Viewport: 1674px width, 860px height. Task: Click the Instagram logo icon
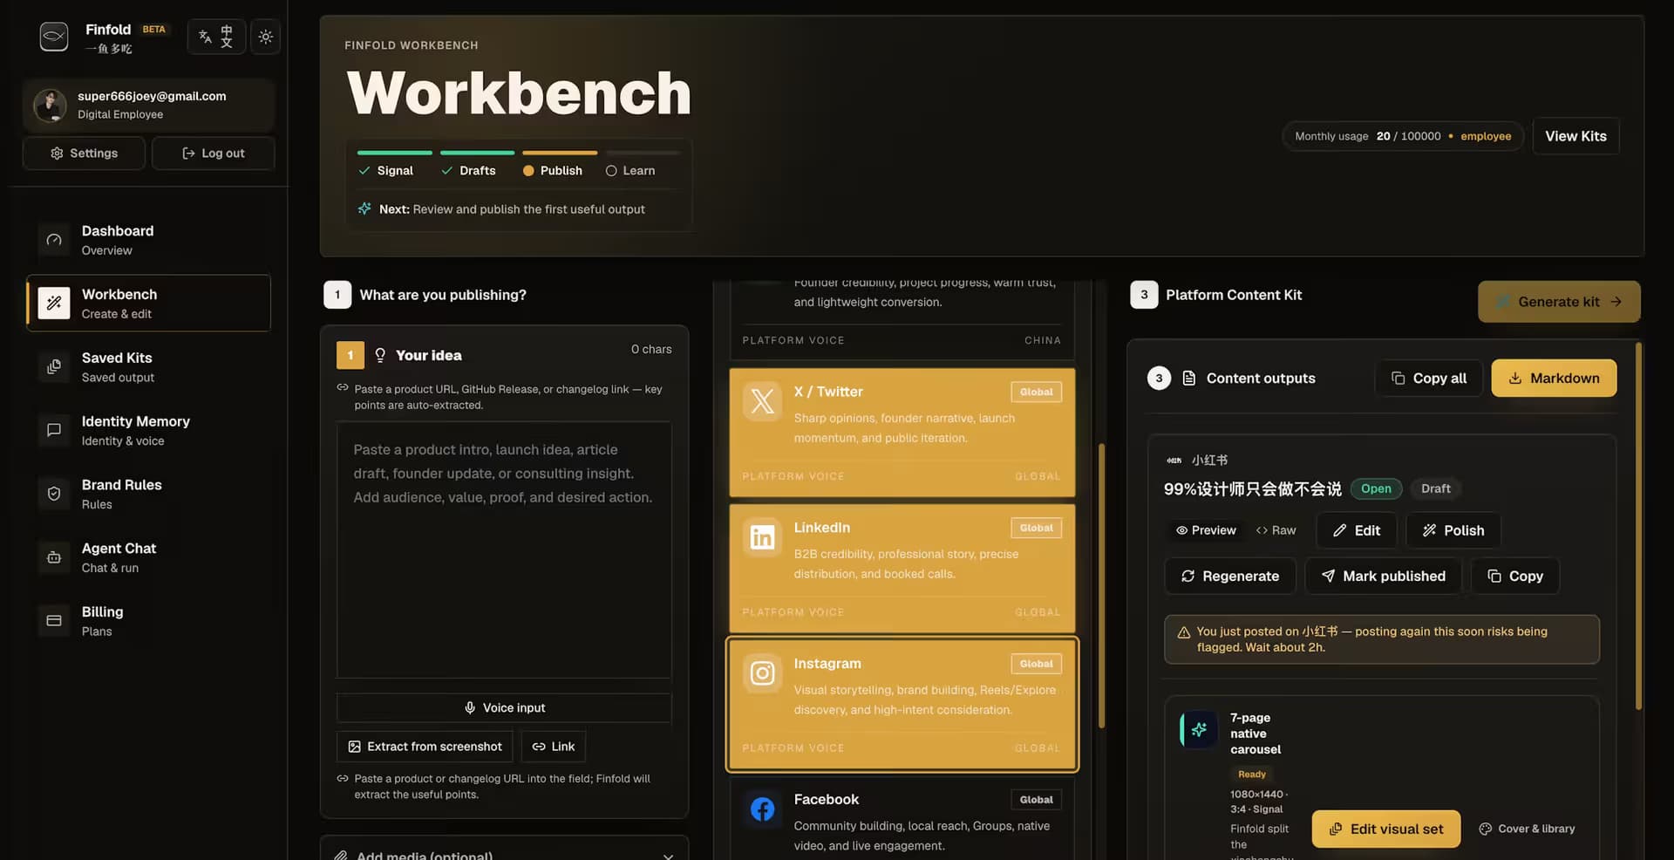(762, 673)
